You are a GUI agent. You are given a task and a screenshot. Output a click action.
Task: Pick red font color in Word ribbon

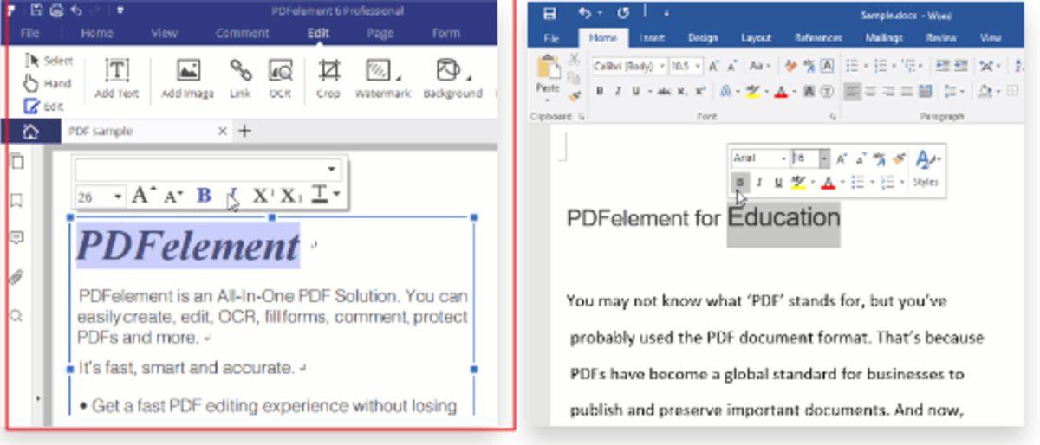pyautogui.click(x=781, y=91)
